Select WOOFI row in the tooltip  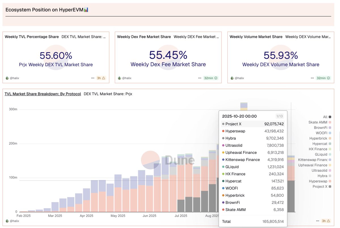point(253,188)
